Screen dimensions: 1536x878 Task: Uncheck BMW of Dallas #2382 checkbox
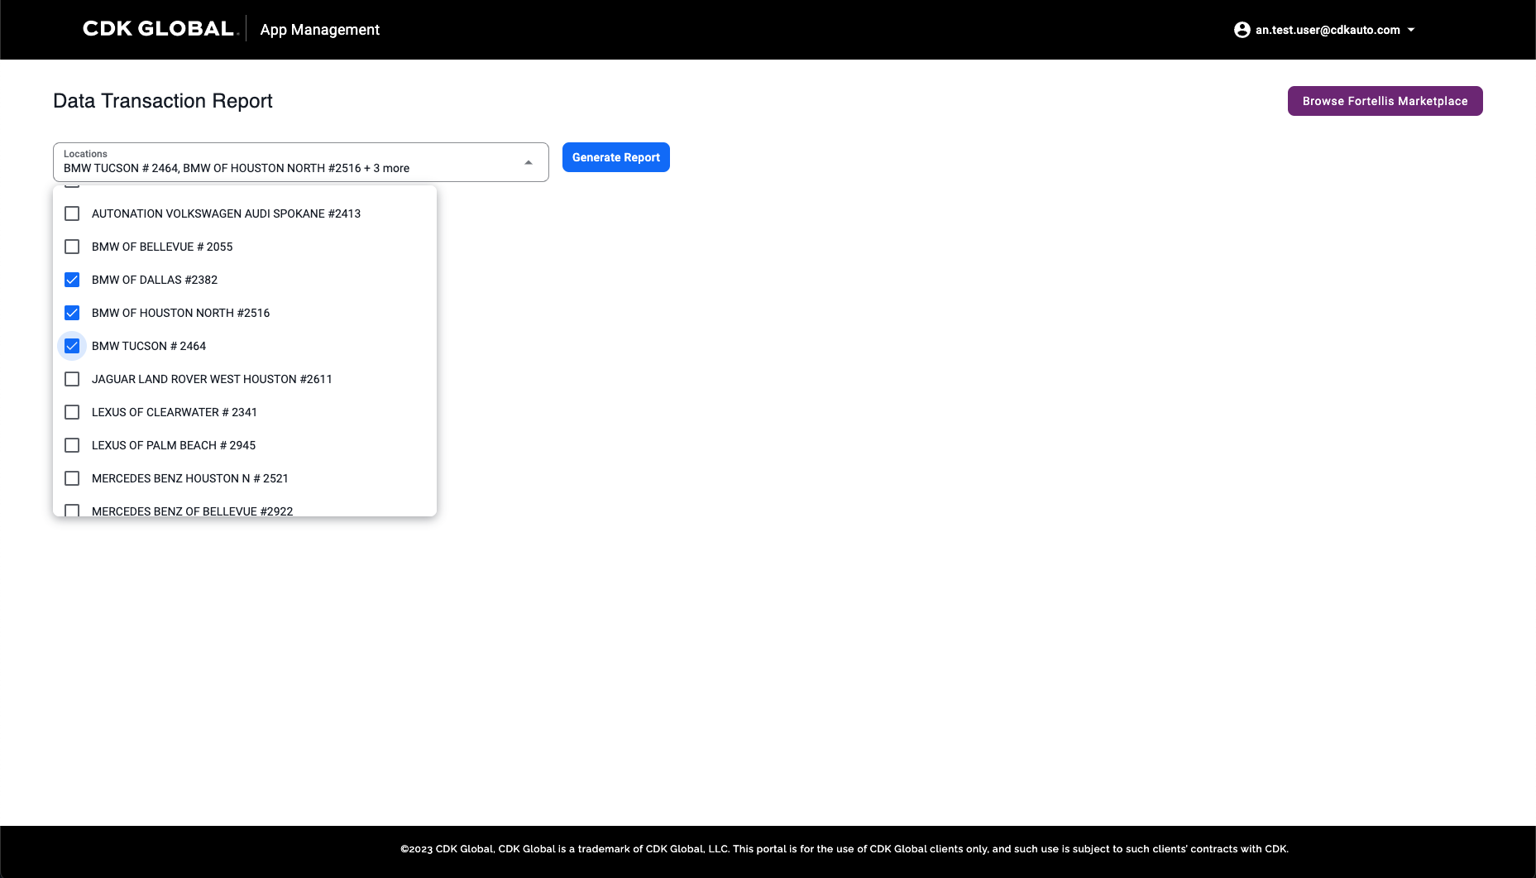[72, 280]
